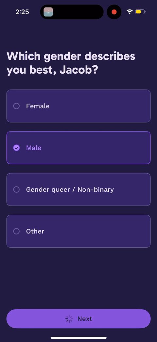The image size is (157, 342).
Task: Tap the 2:25 clock in status bar
Action: (x=22, y=12)
